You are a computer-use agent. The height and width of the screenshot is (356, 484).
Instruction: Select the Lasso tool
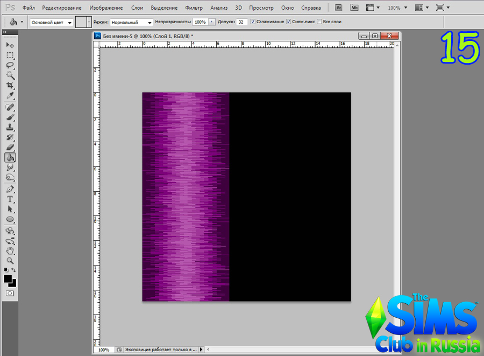(x=10, y=65)
